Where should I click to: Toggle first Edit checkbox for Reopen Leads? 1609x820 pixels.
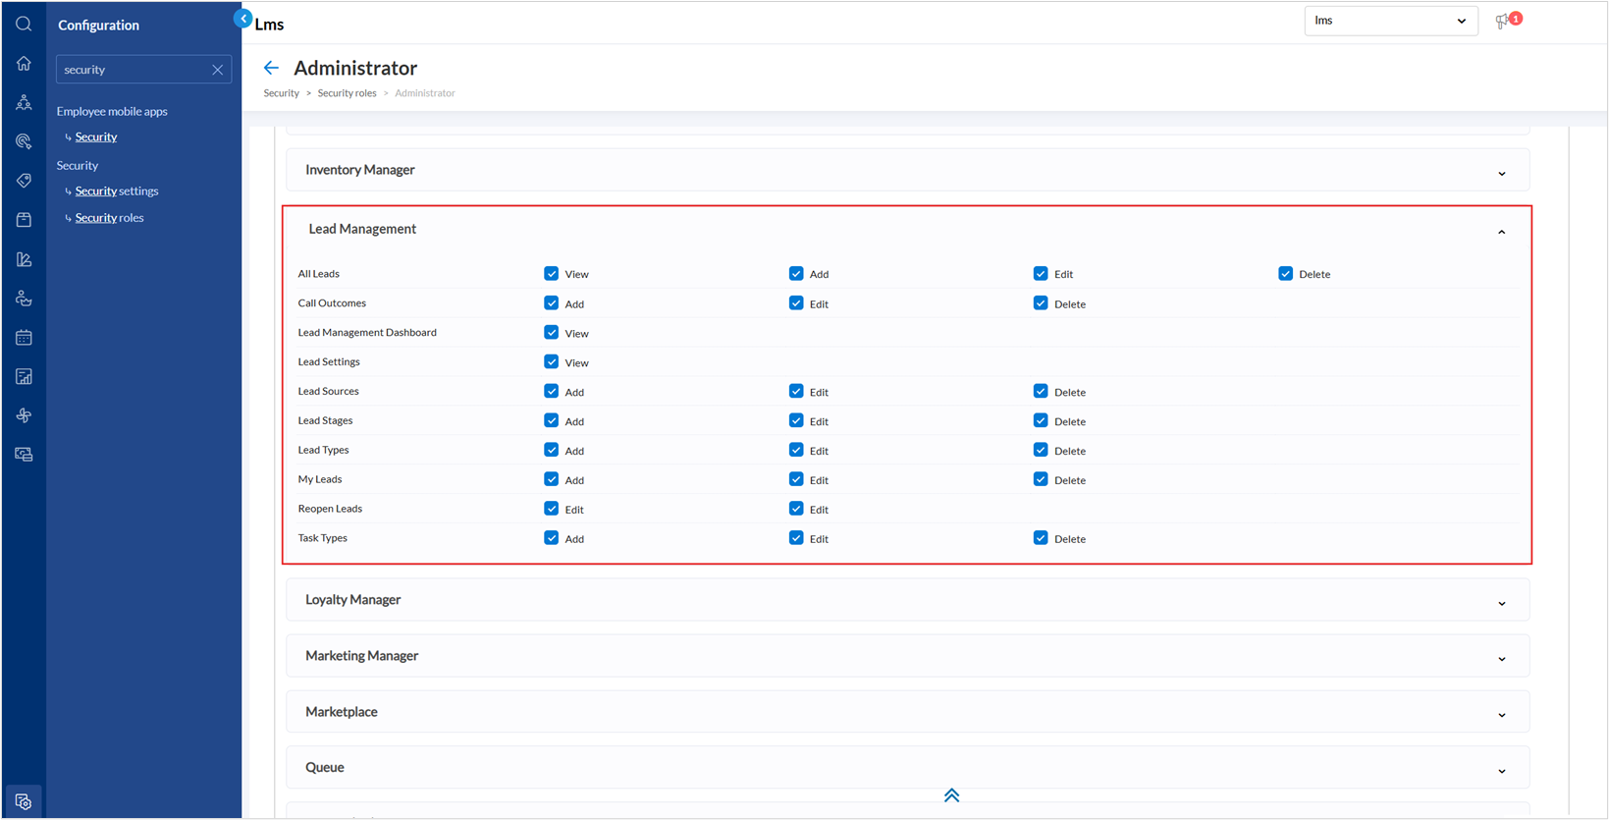tap(552, 510)
